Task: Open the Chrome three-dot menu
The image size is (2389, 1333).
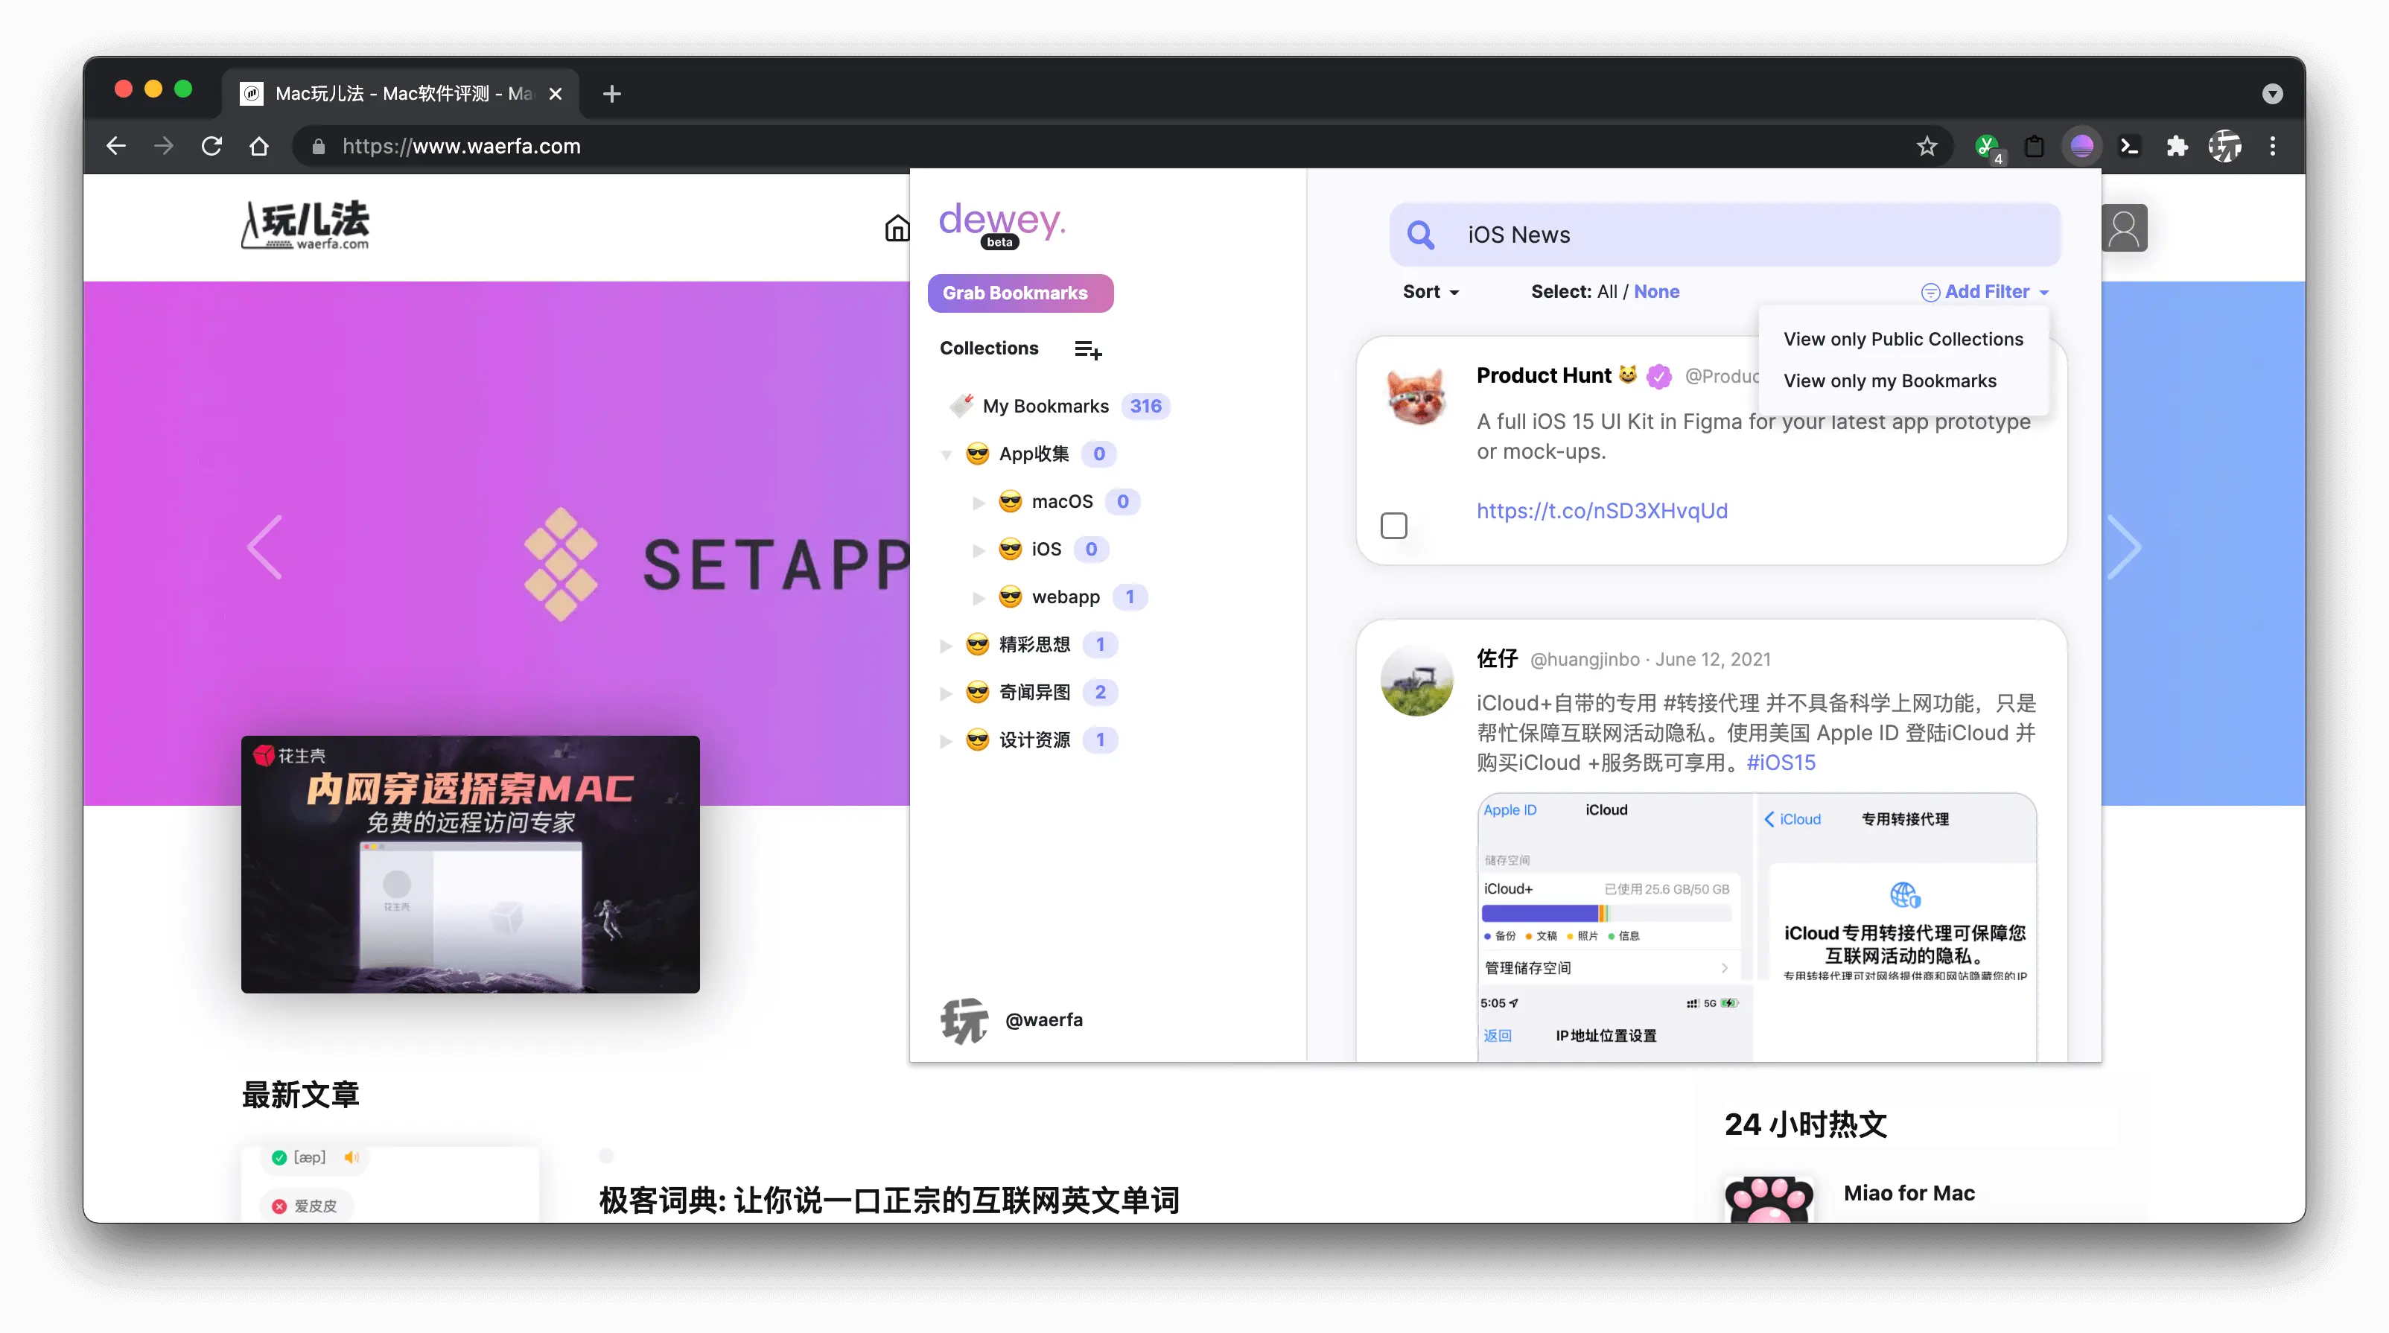Action: [x=2272, y=147]
